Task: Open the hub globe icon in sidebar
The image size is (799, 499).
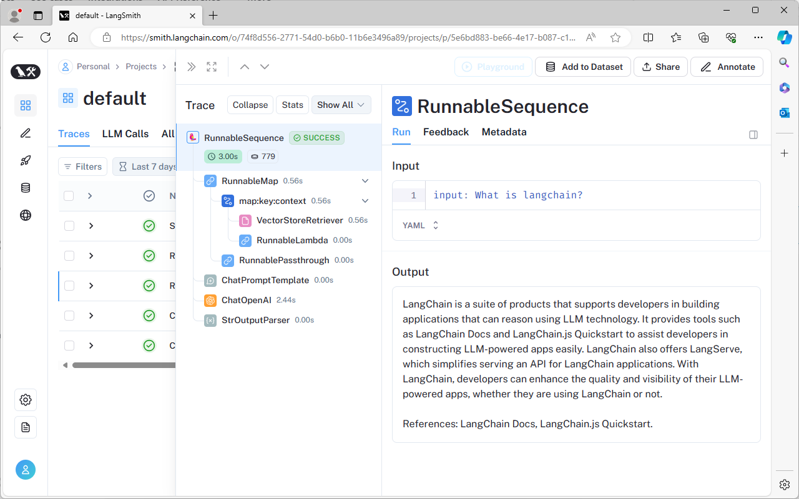Action: pos(26,215)
